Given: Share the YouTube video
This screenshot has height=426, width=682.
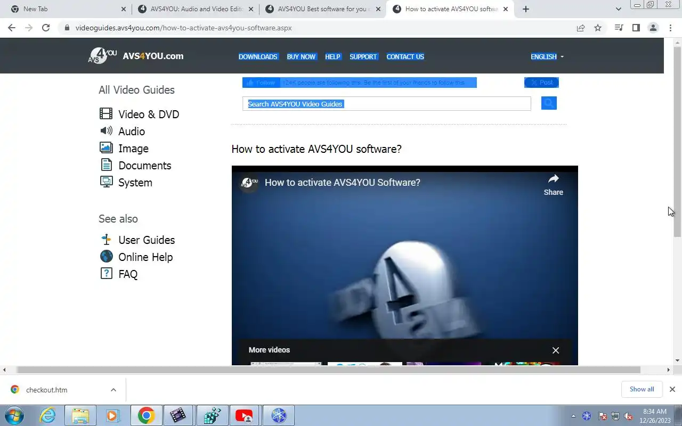Looking at the screenshot, I should (x=553, y=185).
